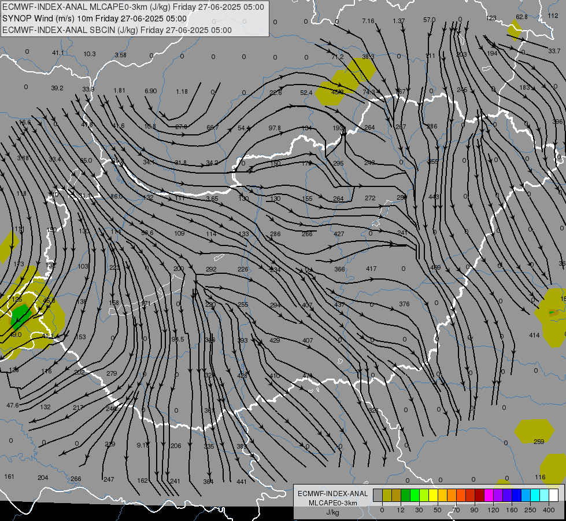Click the pure blue legend swatch
The height and width of the screenshot is (521, 566).
click(516, 496)
